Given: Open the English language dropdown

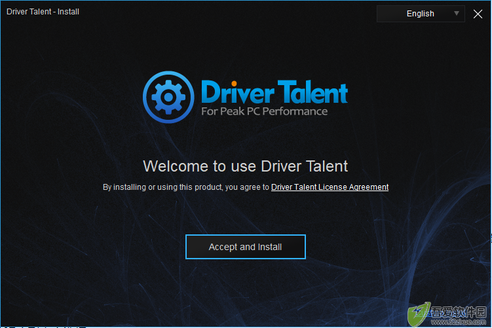Looking at the screenshot, I should click(421, 14).
